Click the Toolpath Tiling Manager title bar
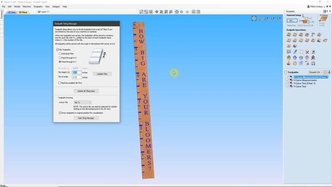Image resolution: width=332 pixels, height=187 pixels. [87, 24]
